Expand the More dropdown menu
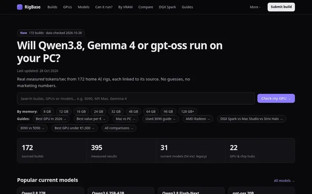This screenshot has height=194, width=312. tap(255, 7)
